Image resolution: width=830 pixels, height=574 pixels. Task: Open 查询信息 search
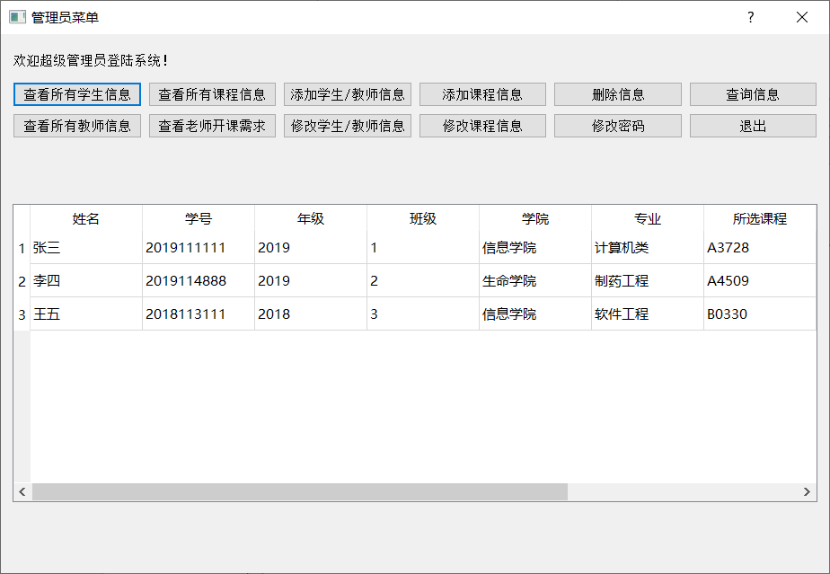[x=753, y=94]
